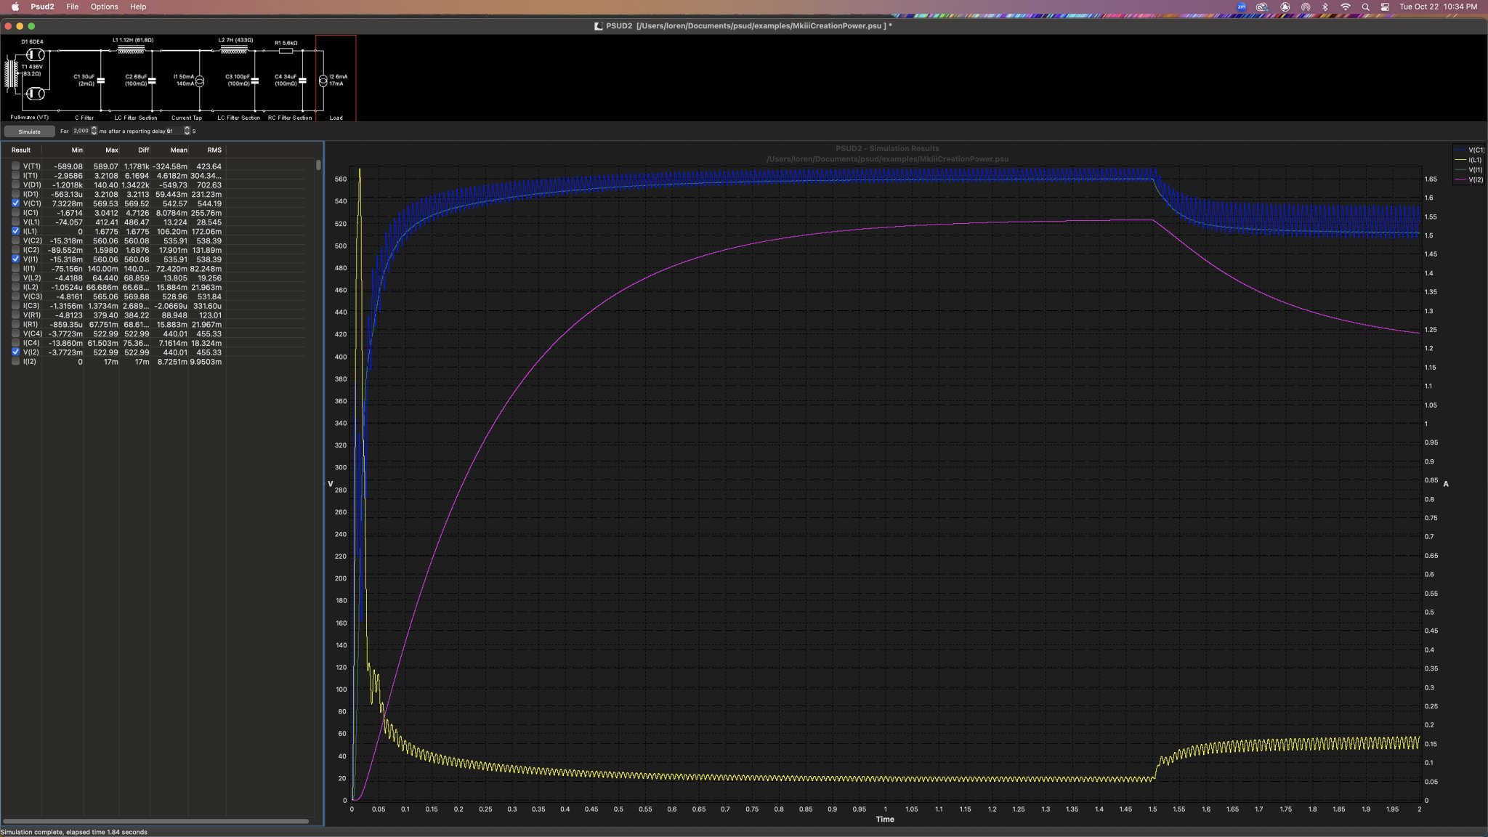This screenshot has width=1488, height=837.
Task: Click V(C1) legend color entry
Action: pos(1468,150)
